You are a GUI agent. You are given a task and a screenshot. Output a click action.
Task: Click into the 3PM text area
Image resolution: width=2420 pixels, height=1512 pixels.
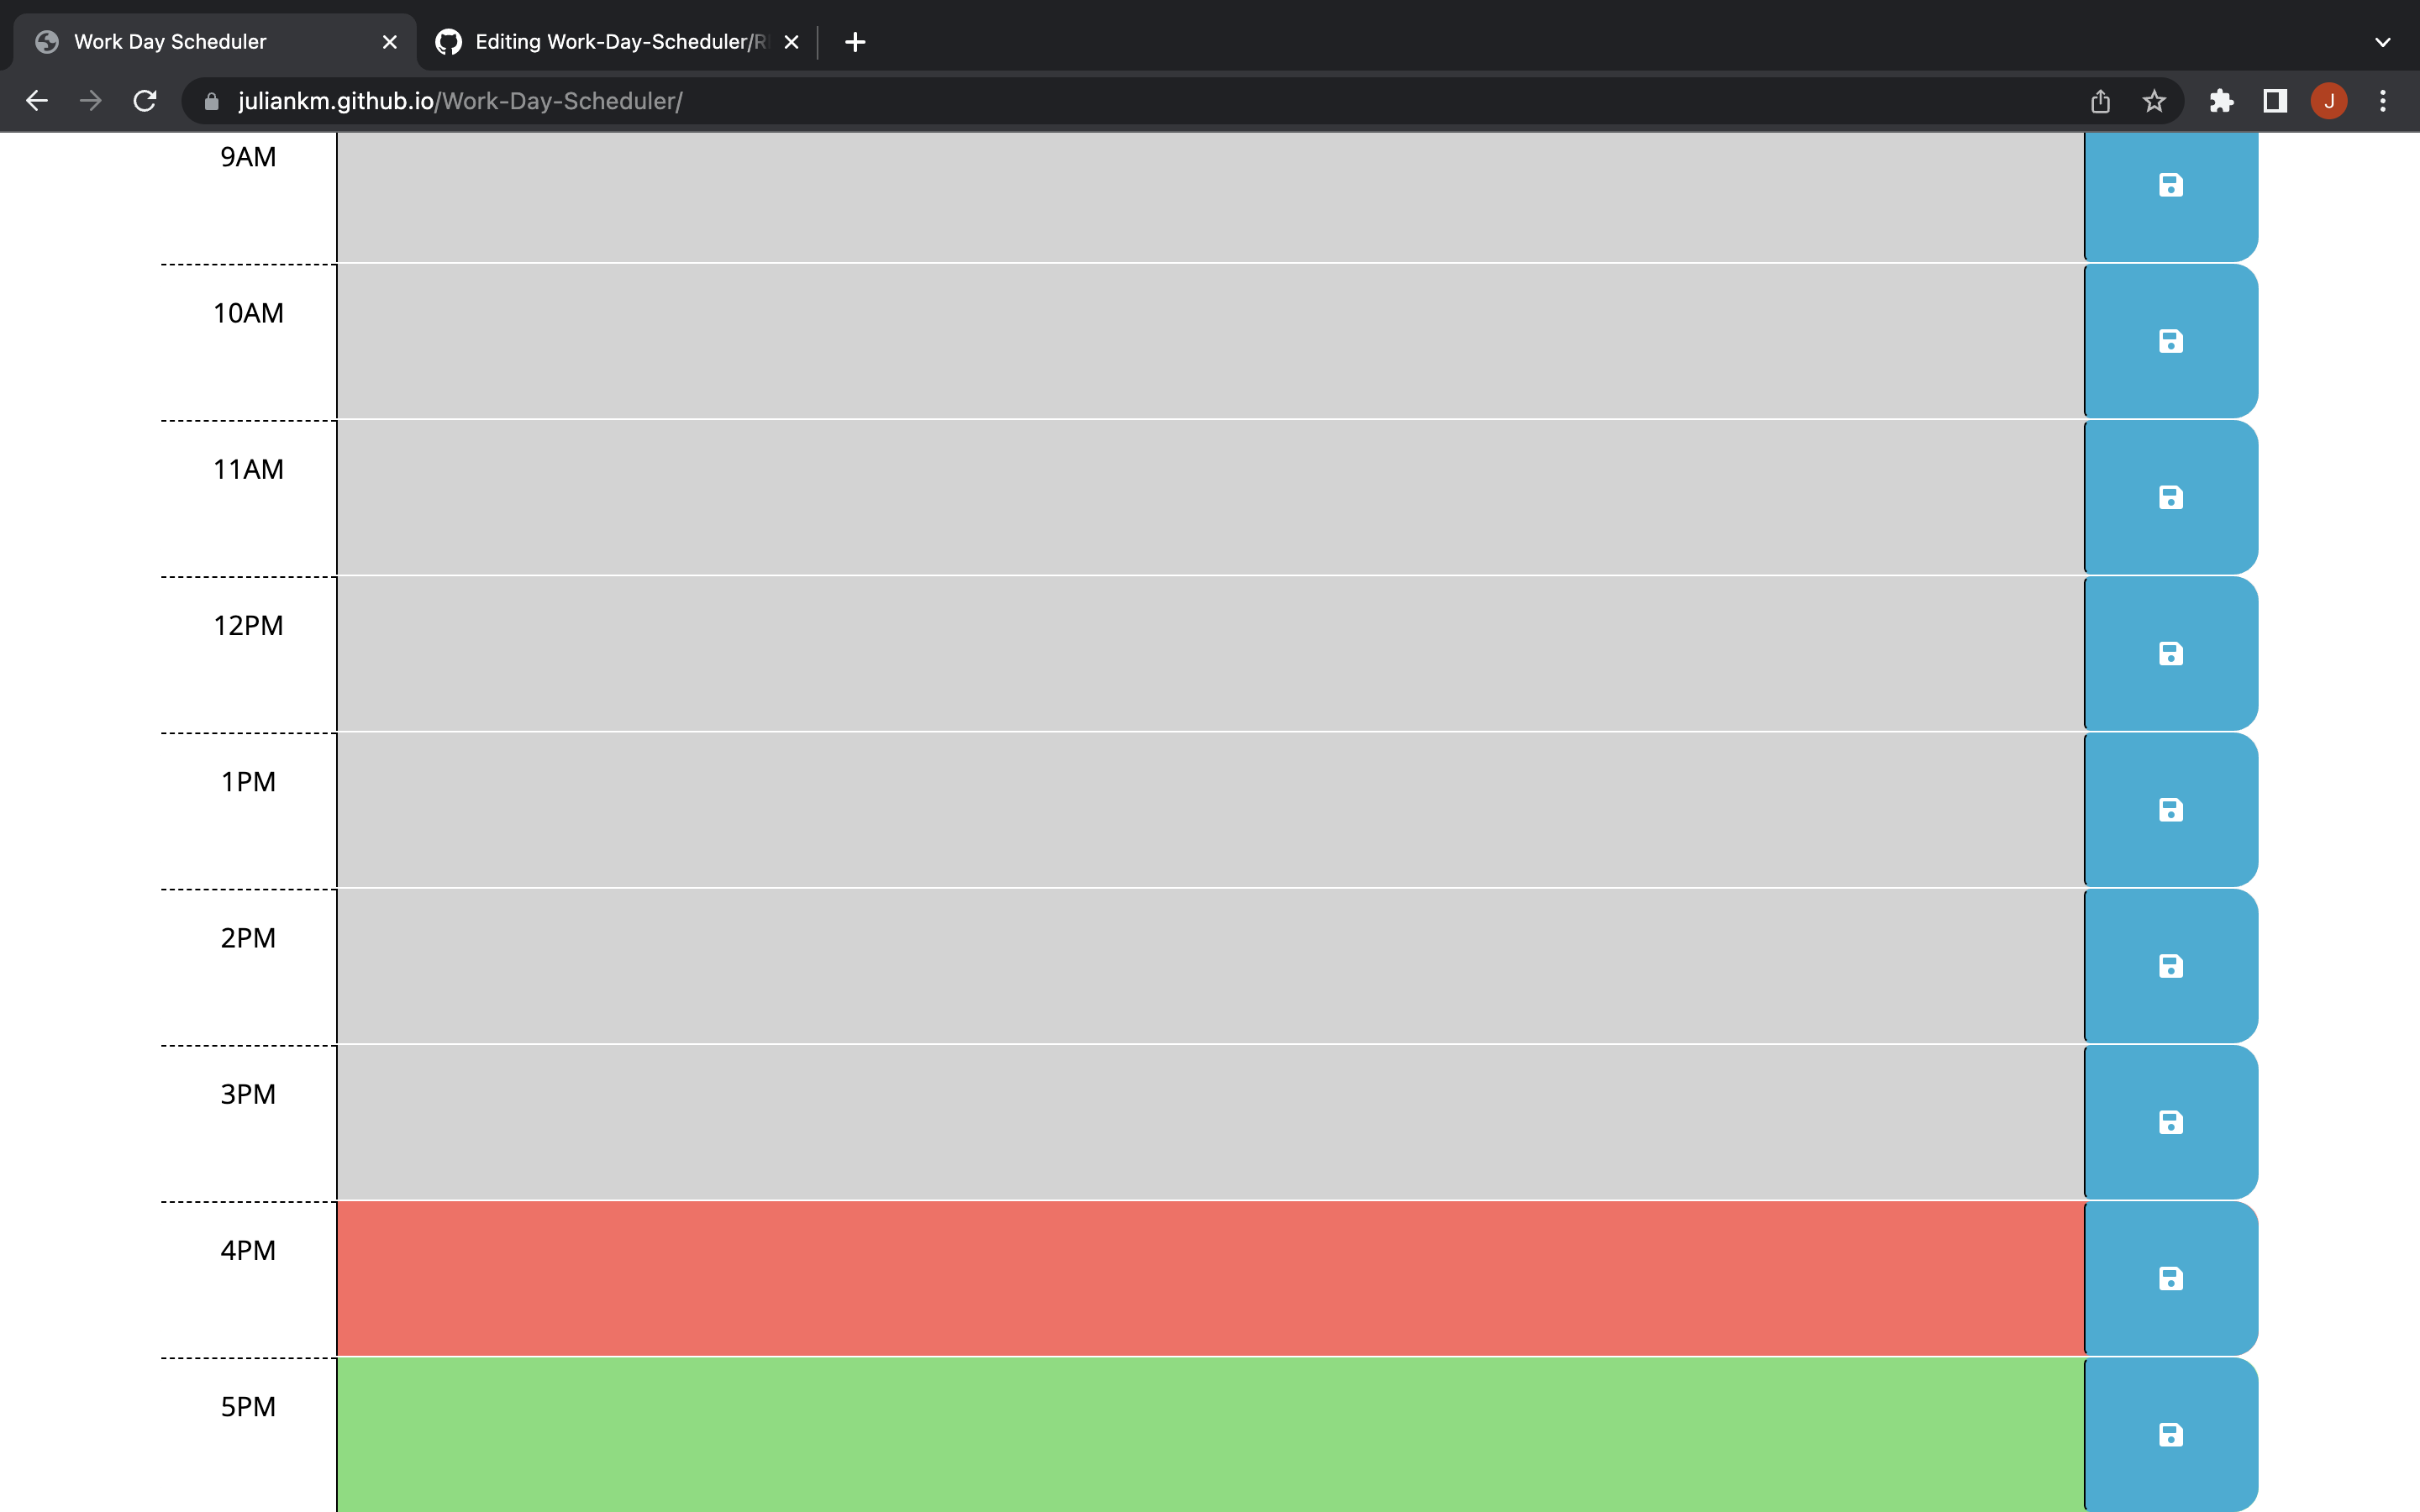(1210, 1122)
